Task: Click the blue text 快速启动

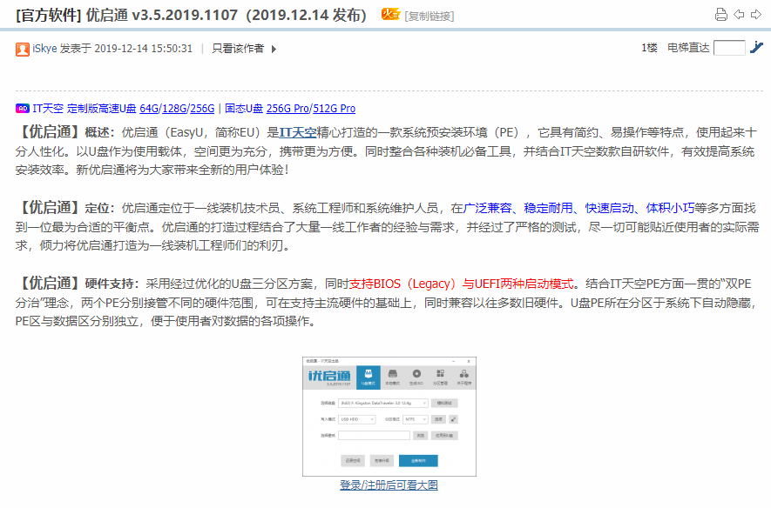Action: pos(609,208)
